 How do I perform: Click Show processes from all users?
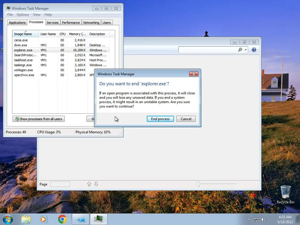39,119
